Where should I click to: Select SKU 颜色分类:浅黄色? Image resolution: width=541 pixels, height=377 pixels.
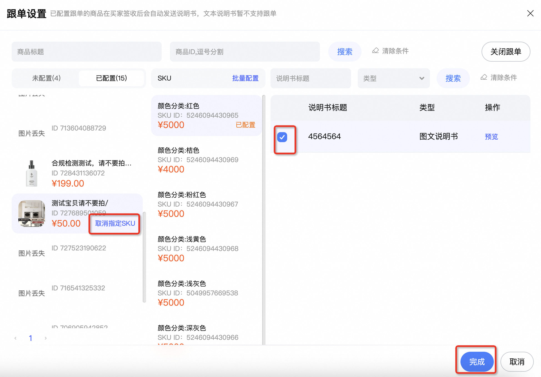pyautogui.click(x=206, y=249)
